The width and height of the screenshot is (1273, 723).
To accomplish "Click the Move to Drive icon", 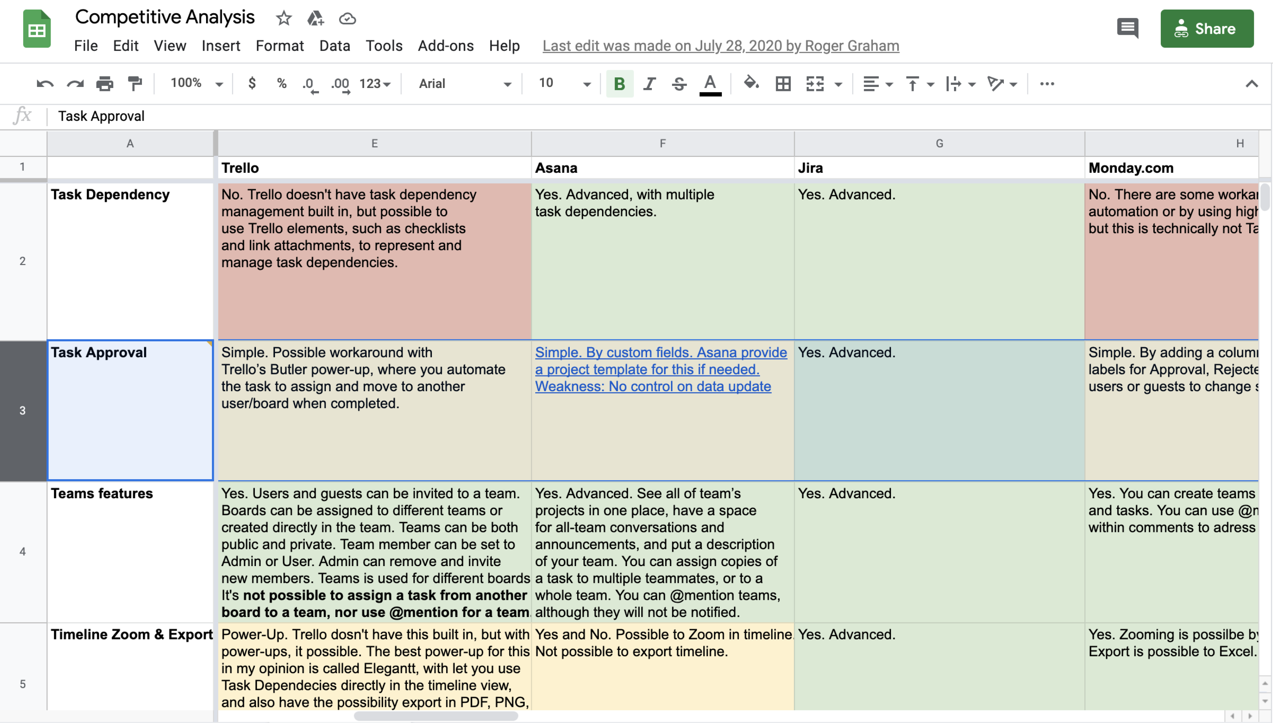I will [315, 18].
